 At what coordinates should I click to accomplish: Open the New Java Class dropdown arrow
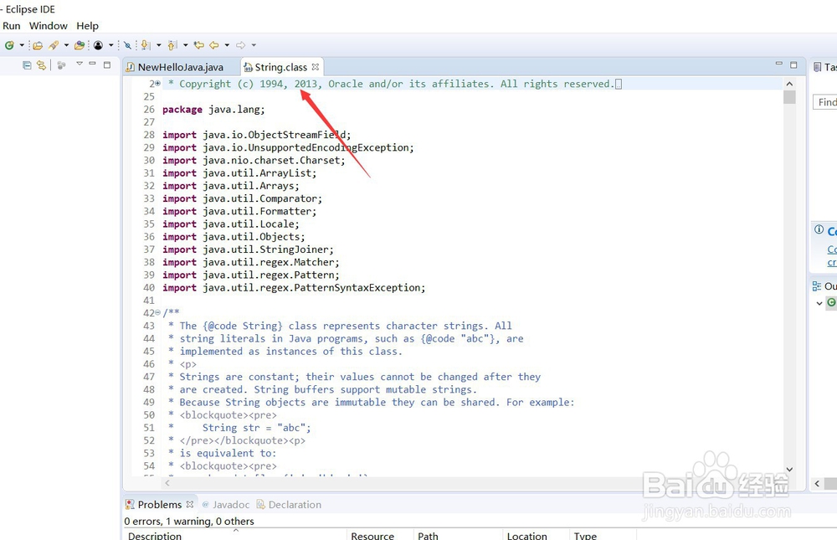tap(22, 45)
